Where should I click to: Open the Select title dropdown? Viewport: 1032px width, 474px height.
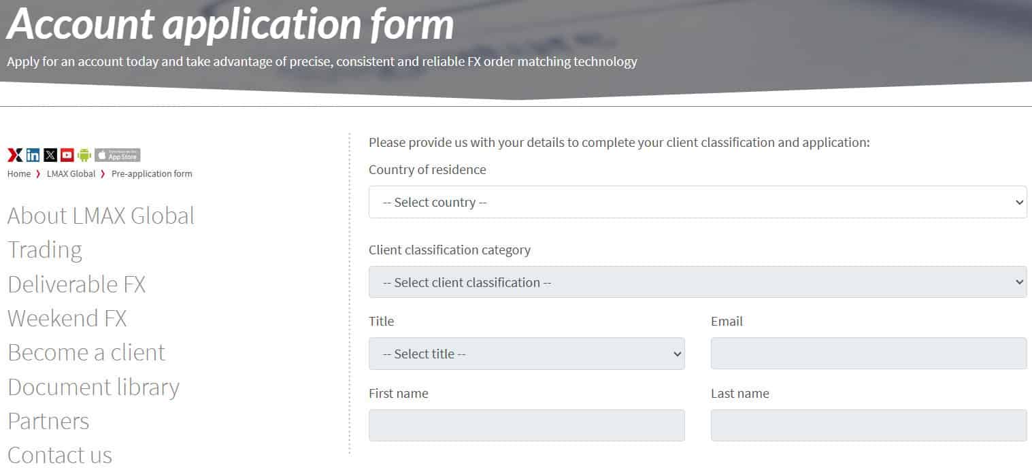coord(527,354)
